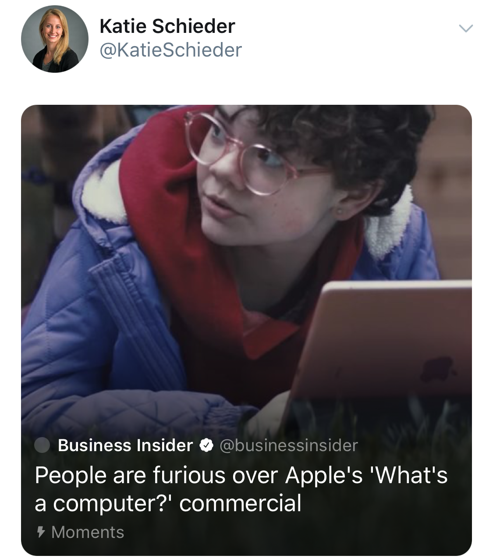Open the Business Insider account name

(125, 445)
